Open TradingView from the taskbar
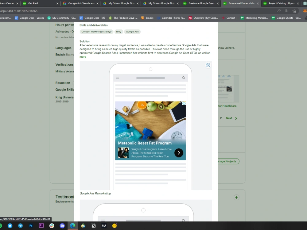The height and width of the screenshot is (230, 307). [x=104, y=226]
